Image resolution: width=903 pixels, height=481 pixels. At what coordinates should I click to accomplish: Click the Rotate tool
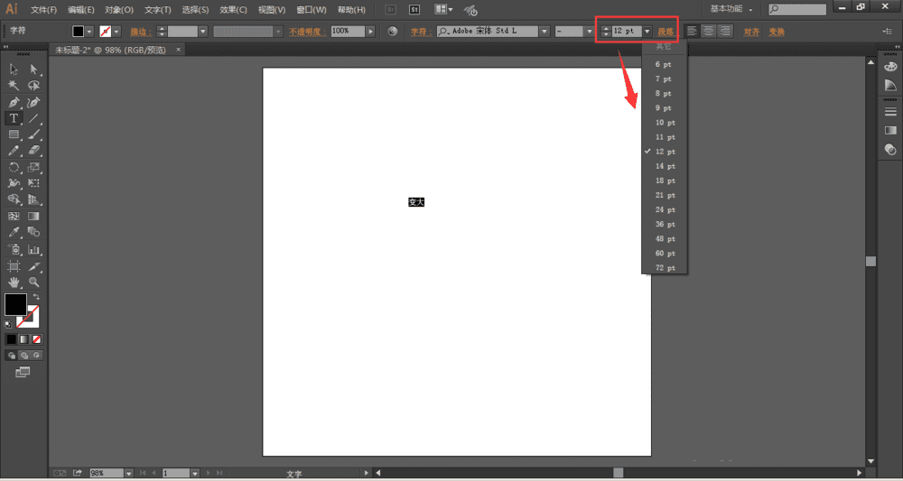click(x=14, y=168)
